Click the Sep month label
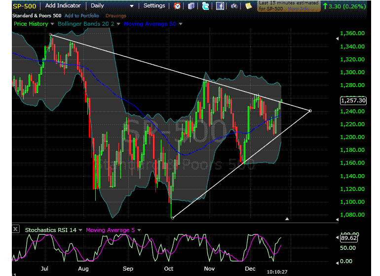 tap(128, 269)
